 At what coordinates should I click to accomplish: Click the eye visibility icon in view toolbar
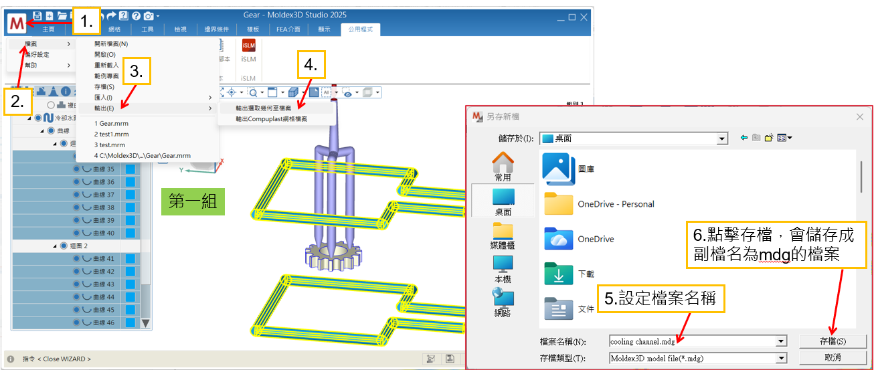[347, 92]
